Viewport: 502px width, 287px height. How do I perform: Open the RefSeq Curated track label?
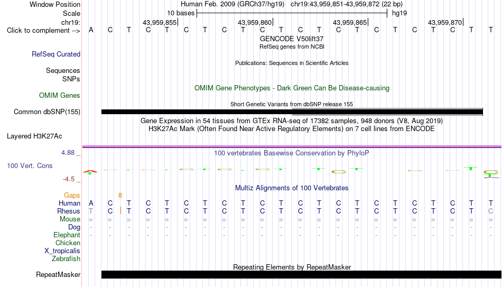click(56, 54)
